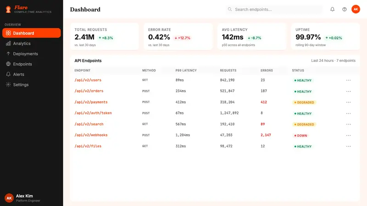Click the Alerts bell icon in sidebar
367x206 pixels.
coord(8,74)
